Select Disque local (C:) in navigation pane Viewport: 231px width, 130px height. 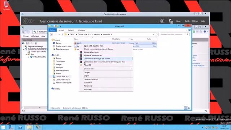pyautogui.click(x=62, y=77)
